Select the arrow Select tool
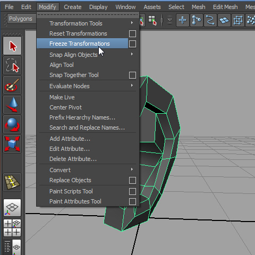Screen dimensions: 255x255 (x=12, y=46)
